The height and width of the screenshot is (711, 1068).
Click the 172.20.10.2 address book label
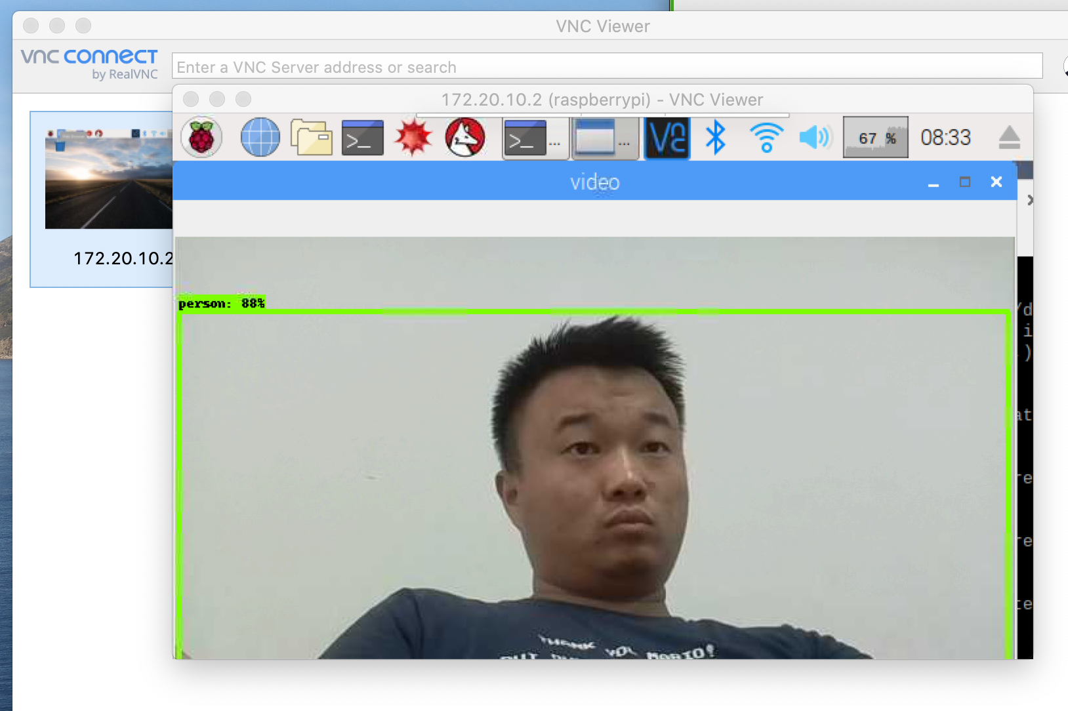click(x=123, y=258)
